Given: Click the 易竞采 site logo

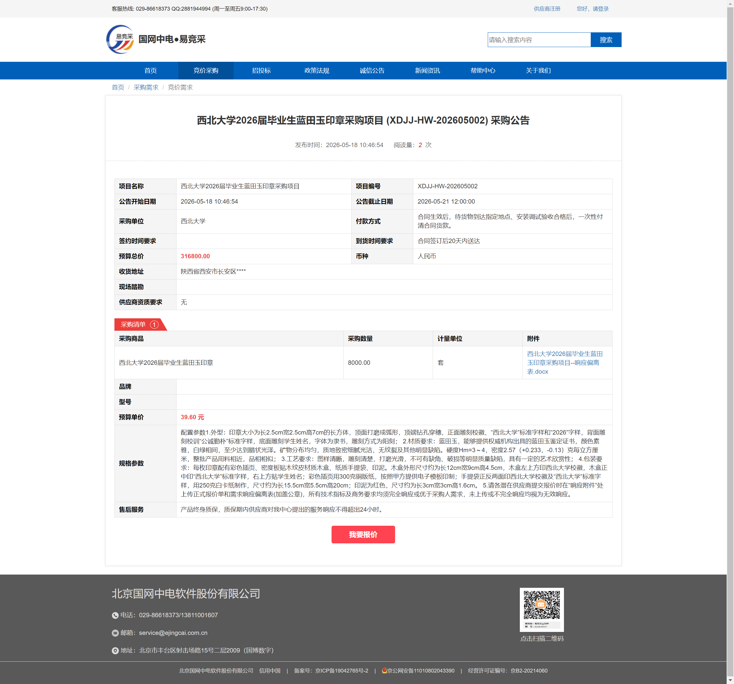Looking at the screenshot, I should pyautogui.click(x=120, y=39).
